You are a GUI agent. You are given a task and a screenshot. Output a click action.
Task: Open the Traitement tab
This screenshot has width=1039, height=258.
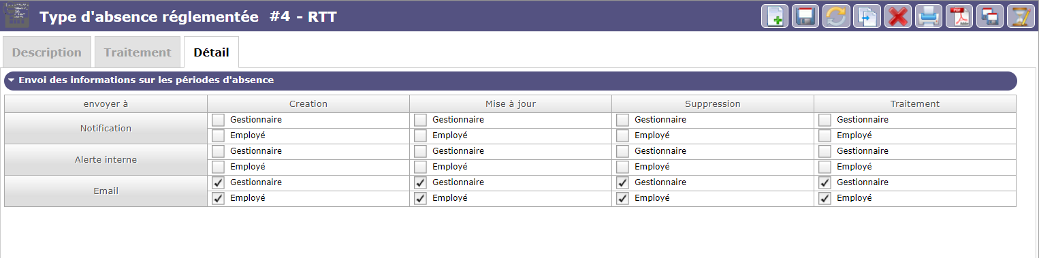pos(138,52)
